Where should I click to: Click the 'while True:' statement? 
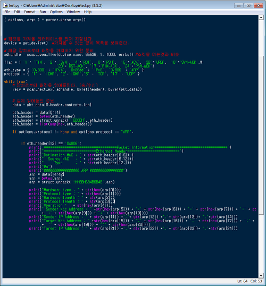click(15, 81)
